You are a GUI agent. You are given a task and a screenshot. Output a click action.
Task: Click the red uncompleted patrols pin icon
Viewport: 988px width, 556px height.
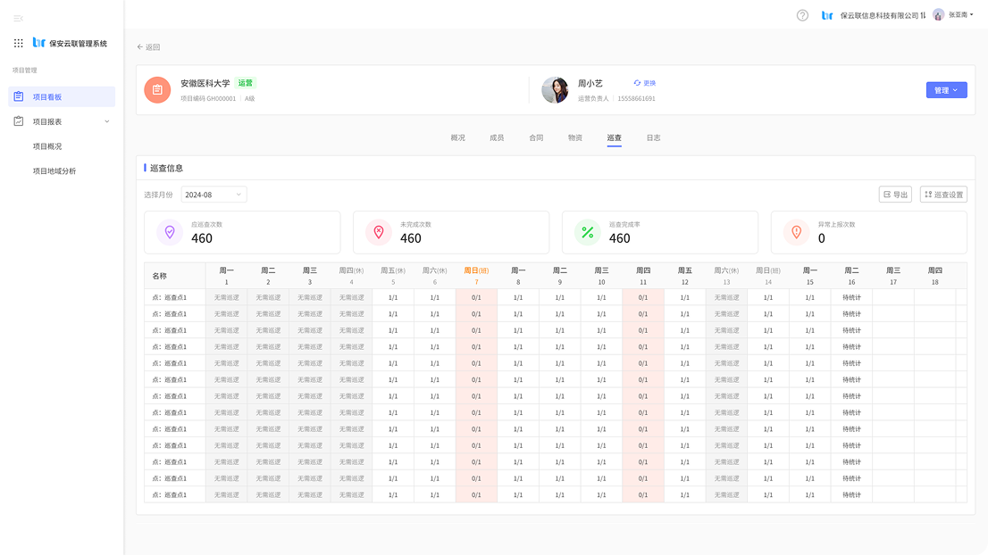coord(378,232)
